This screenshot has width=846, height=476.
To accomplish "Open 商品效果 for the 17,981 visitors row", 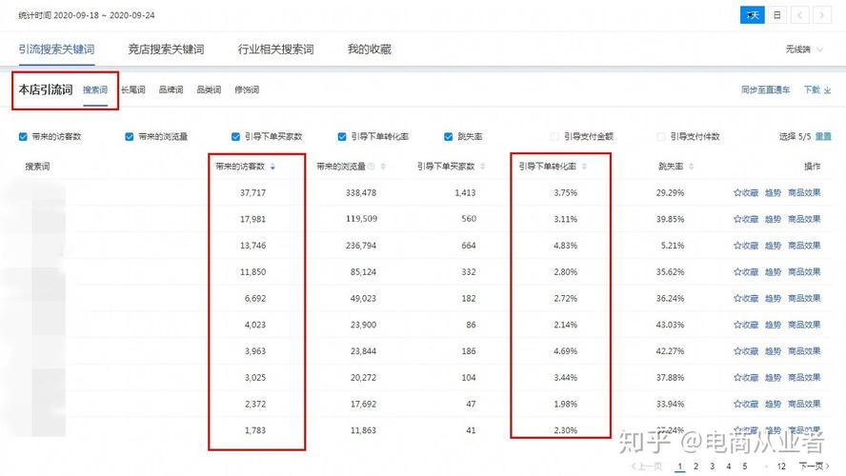I will pos(804,219).
